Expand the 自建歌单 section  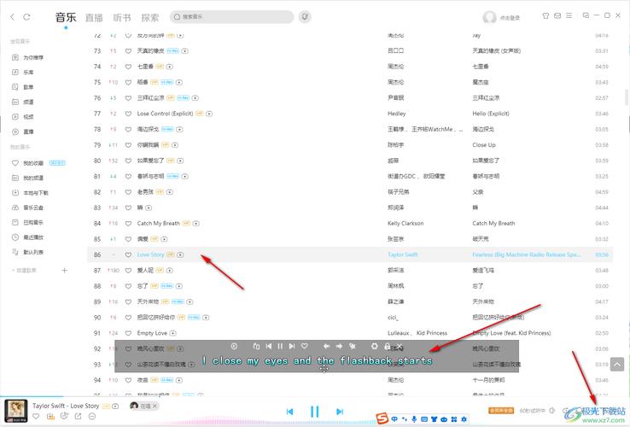coord(24,271)
